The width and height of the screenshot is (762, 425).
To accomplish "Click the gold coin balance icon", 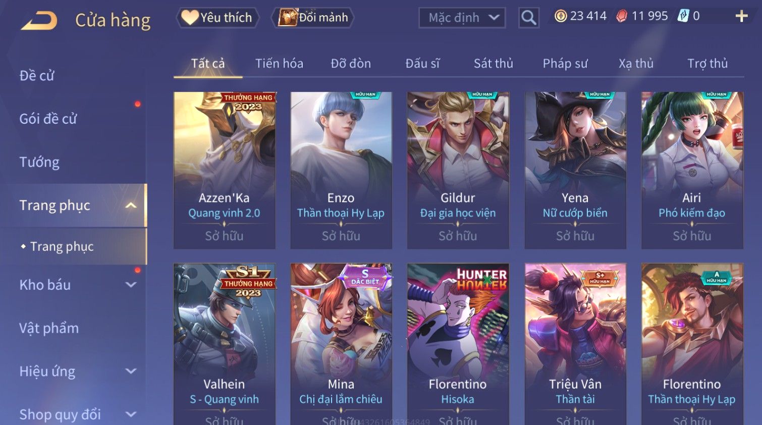I will [x=561, y=16].
